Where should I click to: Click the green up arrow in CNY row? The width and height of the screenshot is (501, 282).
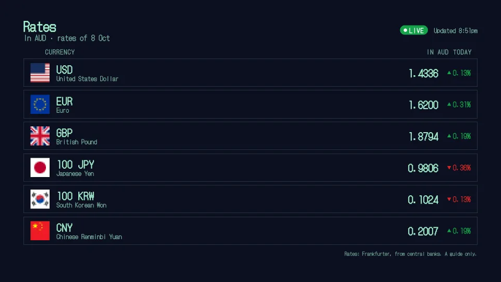click(449, 230)
